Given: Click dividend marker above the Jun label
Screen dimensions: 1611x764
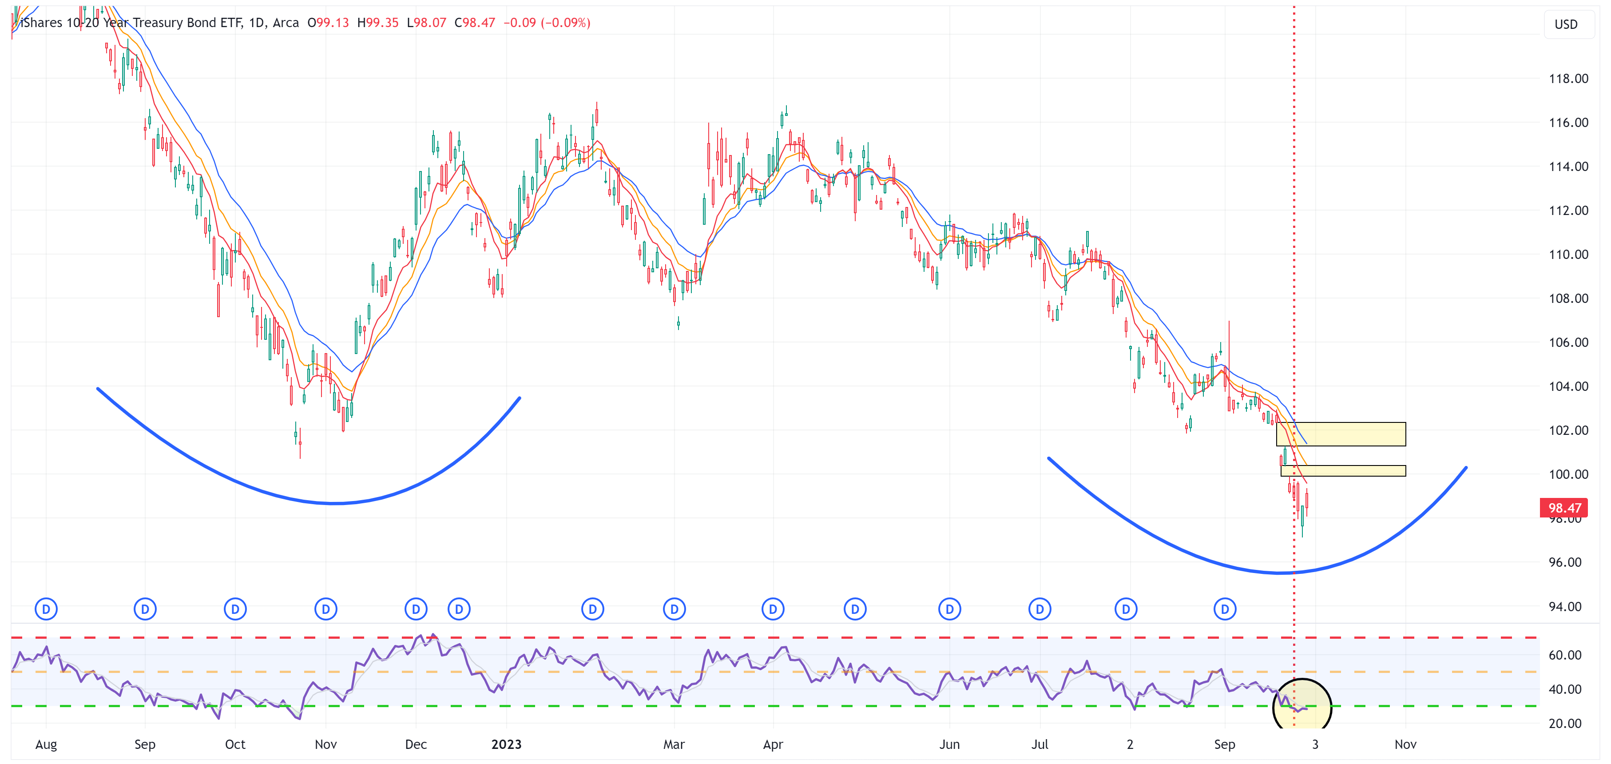Looking at the screenshot, I should tap(949, 608).
